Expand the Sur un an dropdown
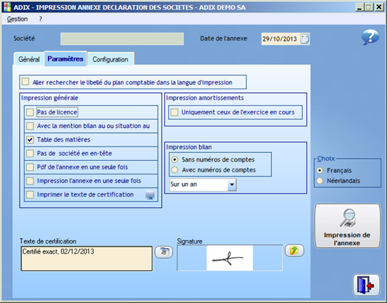 point(231,184)
